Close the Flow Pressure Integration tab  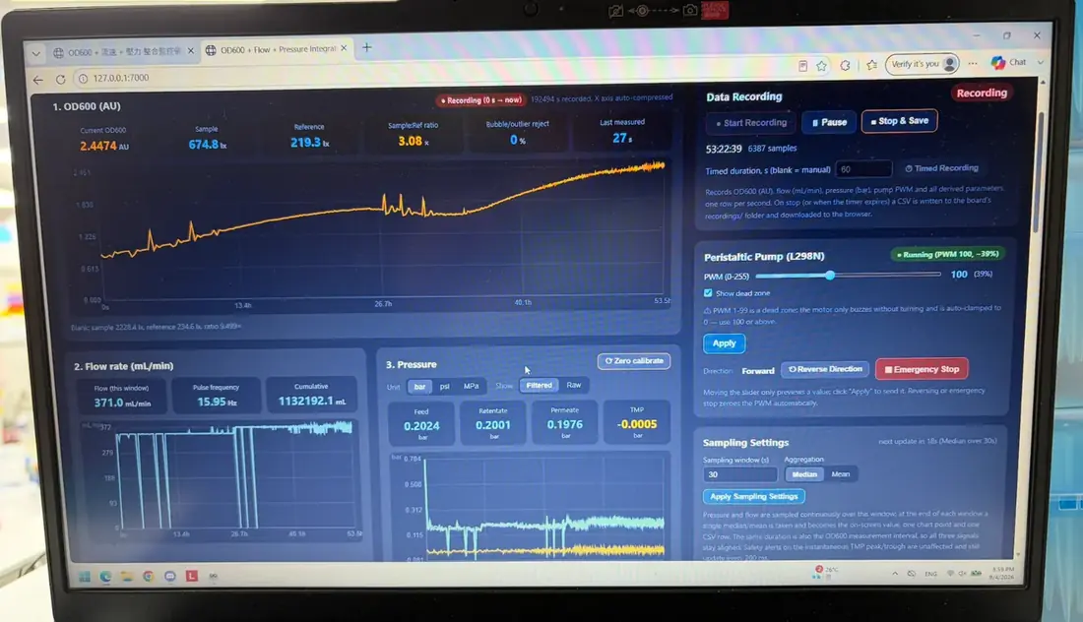344,48
